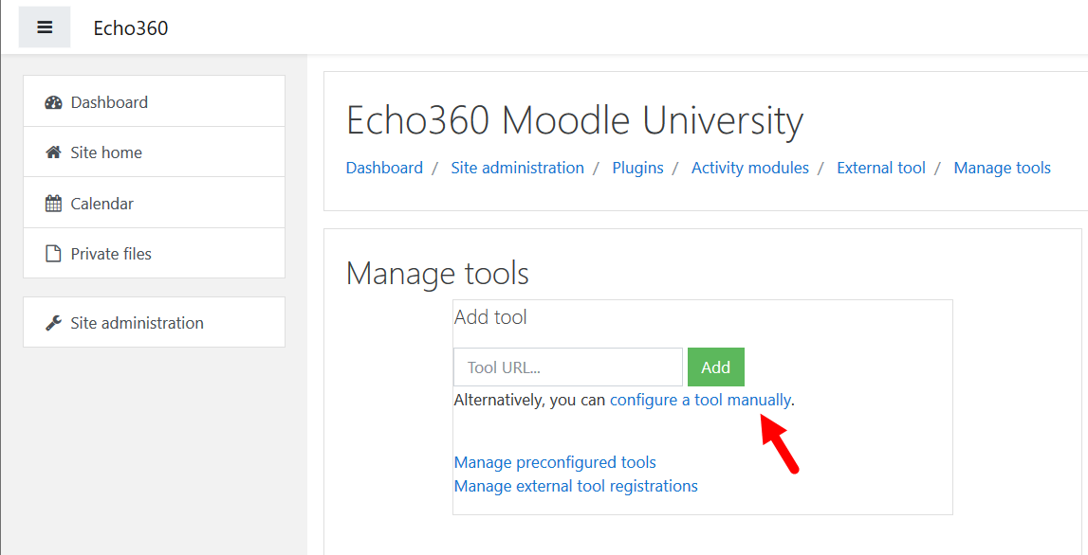The height and width of the screenshot is (555, 1088).
Task: Click the Manage tools page heading
Action: tap(437, 273)
